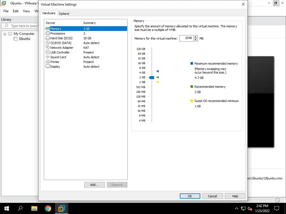Click the blue maximum recommended memory marker
Screen dimensions: 286x214
tap(158, 71)
